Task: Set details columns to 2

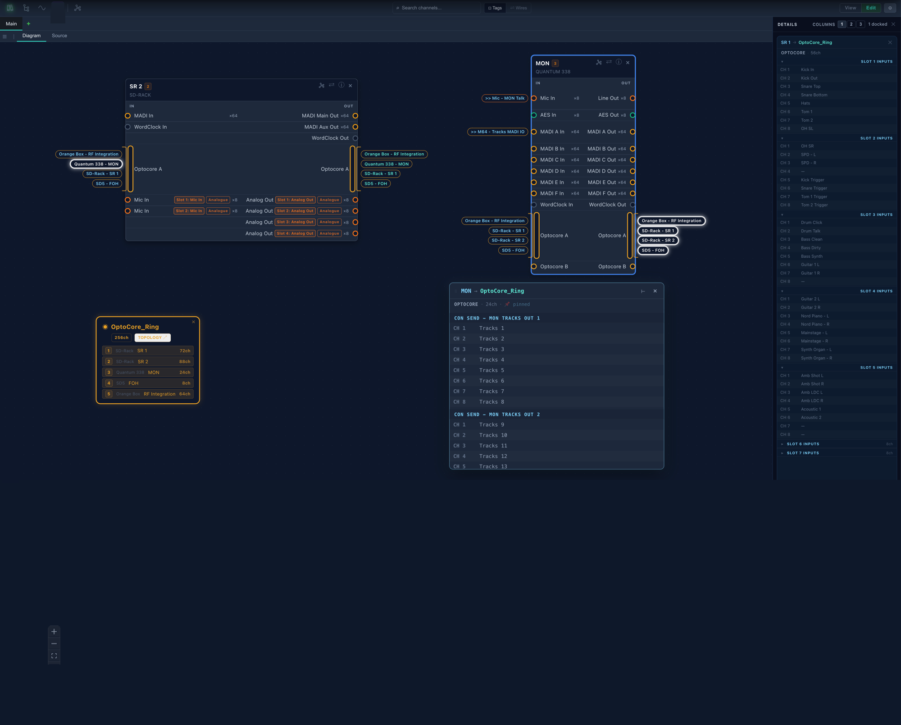Action: coord(851,24)
